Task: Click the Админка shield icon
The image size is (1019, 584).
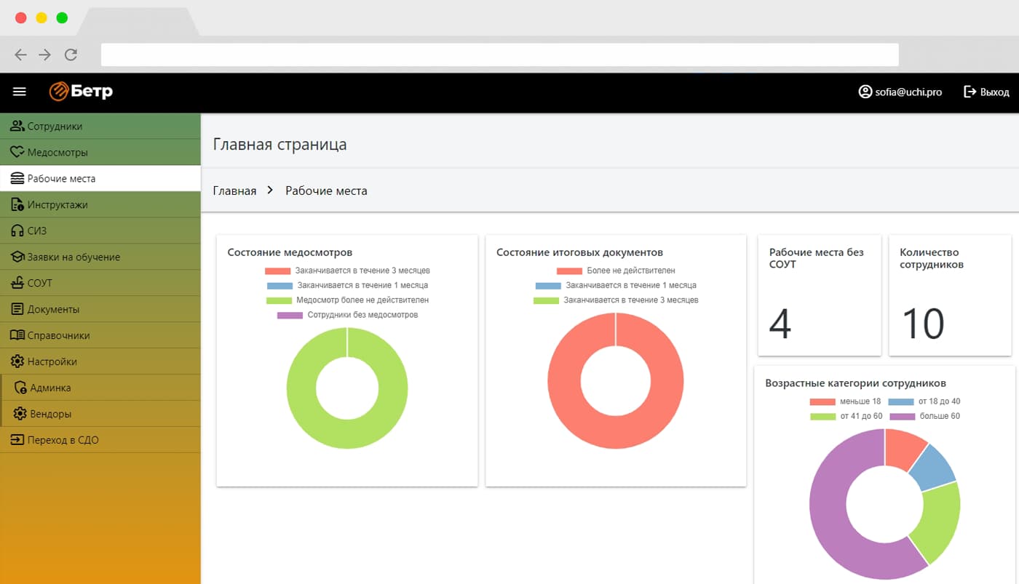Action: click(20, 388)
